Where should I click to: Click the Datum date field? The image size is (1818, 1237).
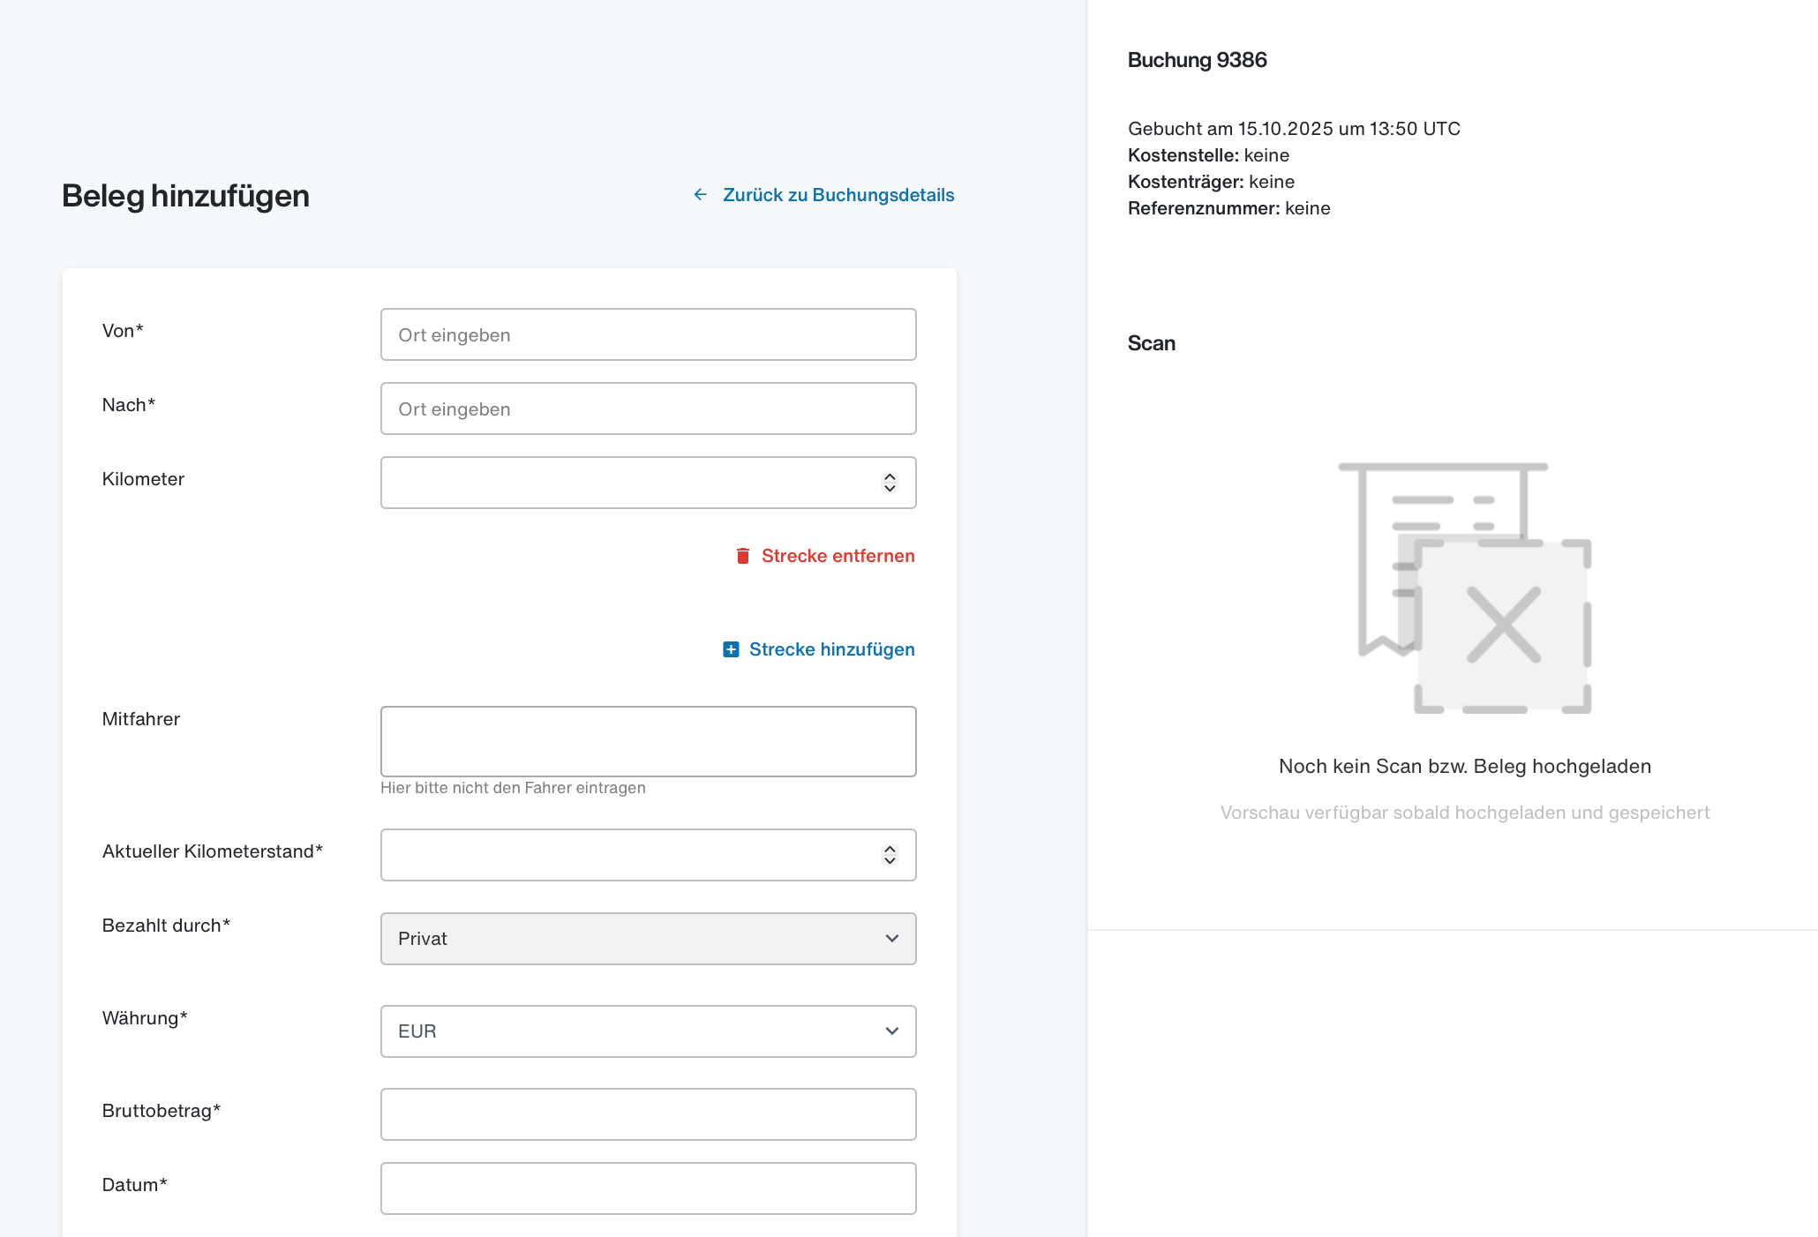point(649,1188)
